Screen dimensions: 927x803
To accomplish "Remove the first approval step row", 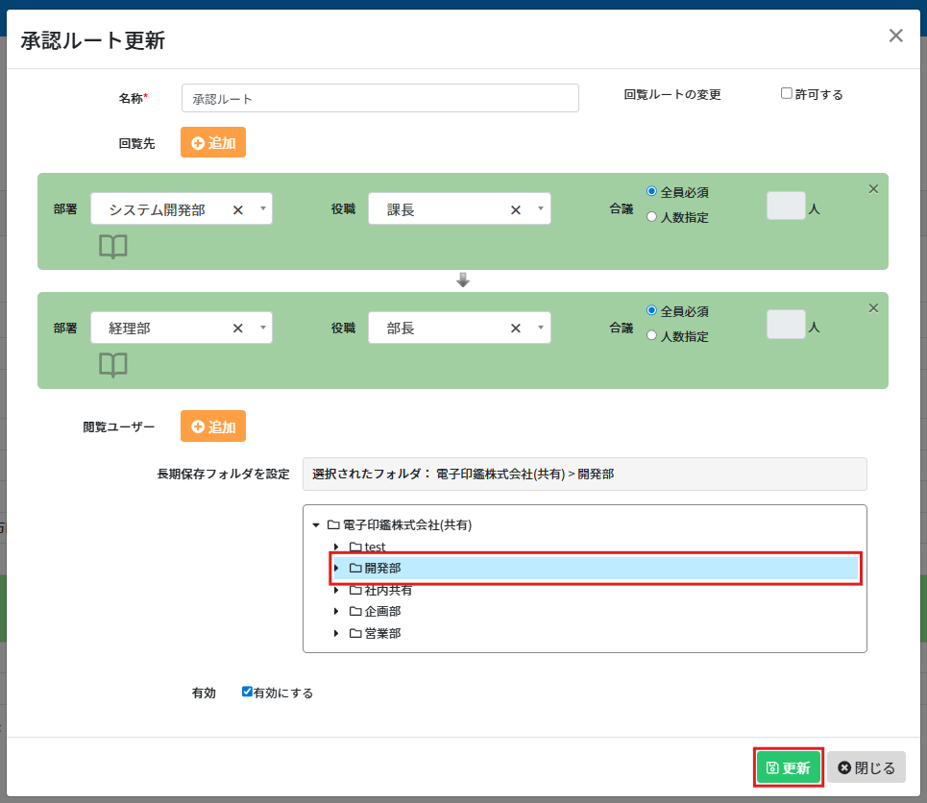I will pyautogui.click(x=873, y=189).
